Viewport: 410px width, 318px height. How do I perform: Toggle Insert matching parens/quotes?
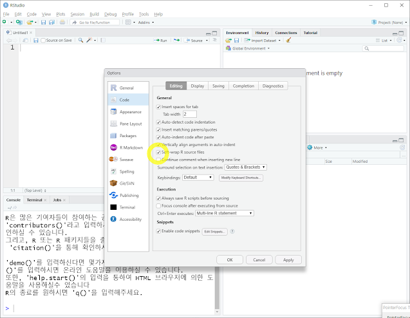tap(158, 130)
